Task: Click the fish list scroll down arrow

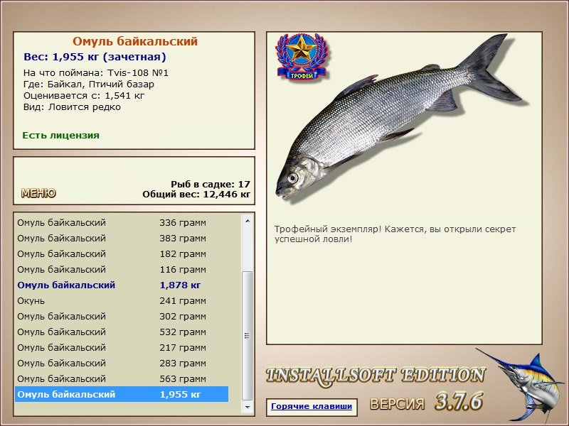Action: coord(248,407)
